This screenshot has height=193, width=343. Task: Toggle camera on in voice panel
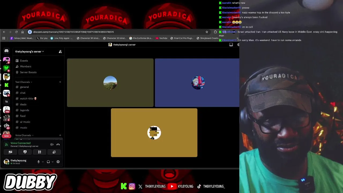(10, 152)
